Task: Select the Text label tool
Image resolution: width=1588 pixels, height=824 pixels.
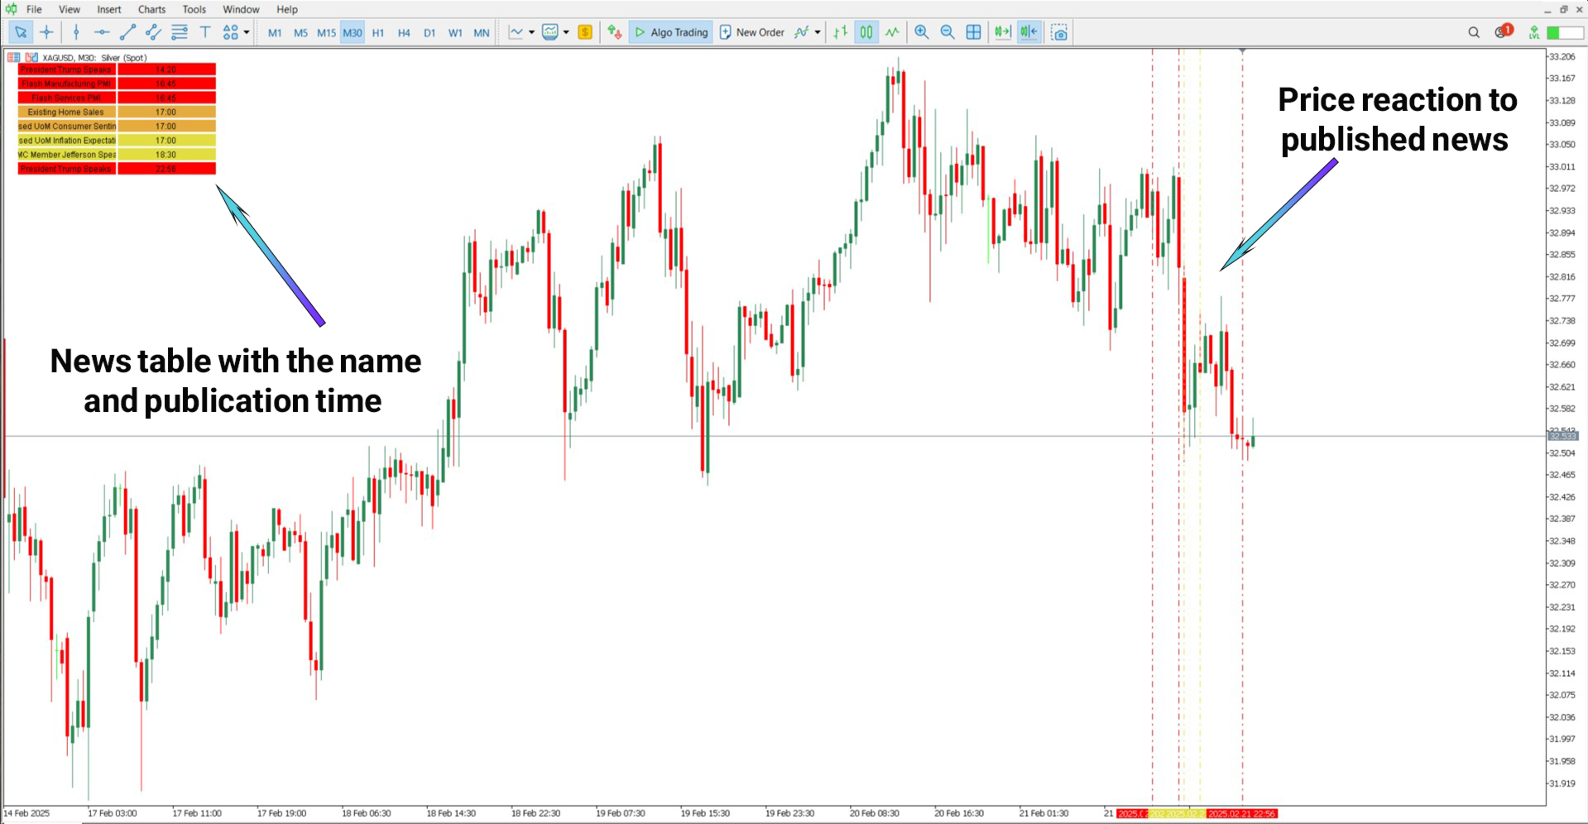Action: tap(204, 32)
